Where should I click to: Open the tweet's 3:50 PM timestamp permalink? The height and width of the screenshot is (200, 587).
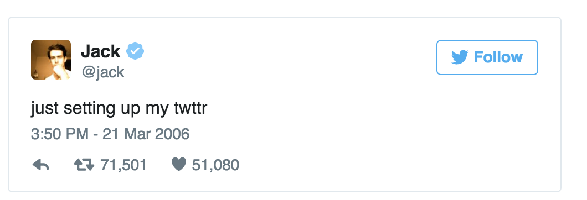[59, 134]
